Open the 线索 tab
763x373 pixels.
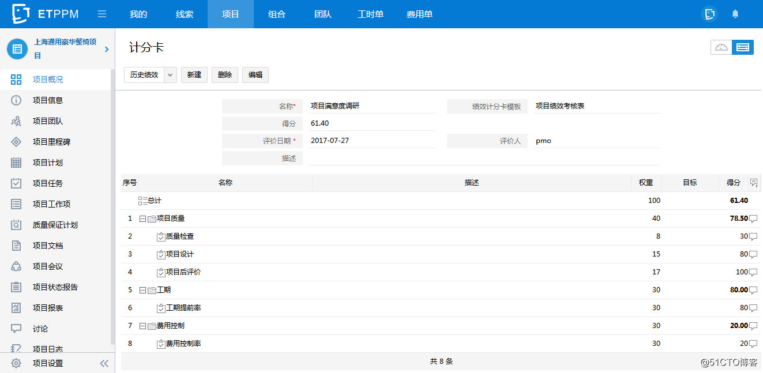pyautogui.click(x=185, y=14)
